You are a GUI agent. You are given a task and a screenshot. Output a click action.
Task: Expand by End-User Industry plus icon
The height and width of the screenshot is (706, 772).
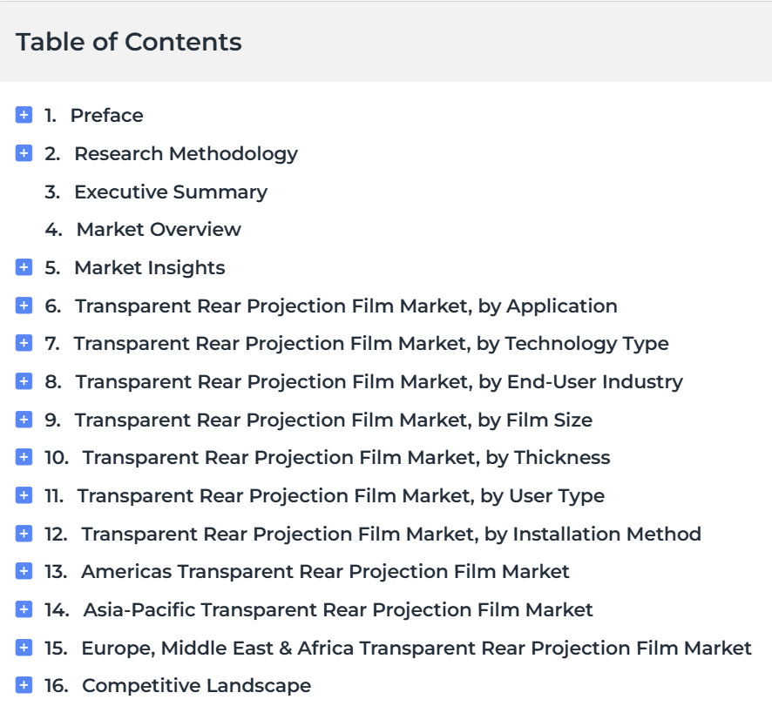(24, 381)
